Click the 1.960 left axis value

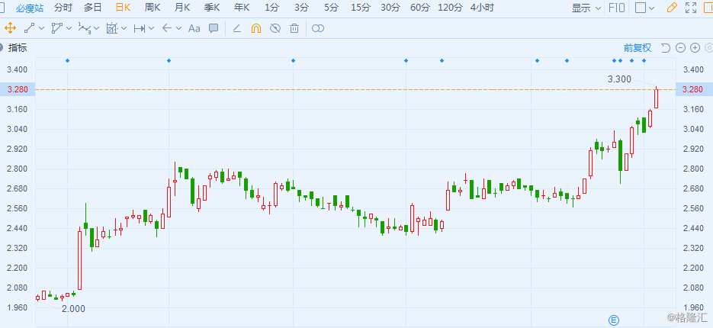click(x=18, y=307)
